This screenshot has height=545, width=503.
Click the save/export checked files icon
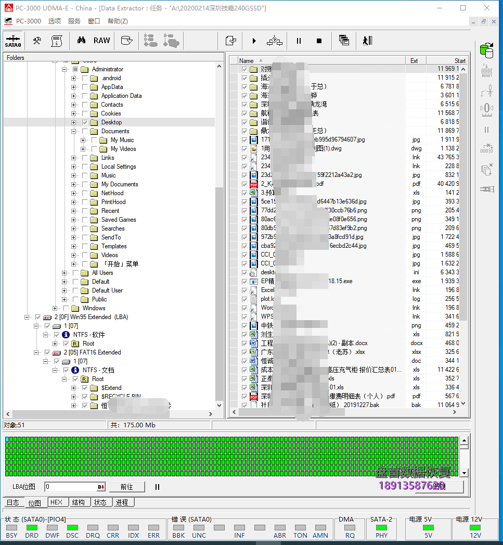coord(231,41)
